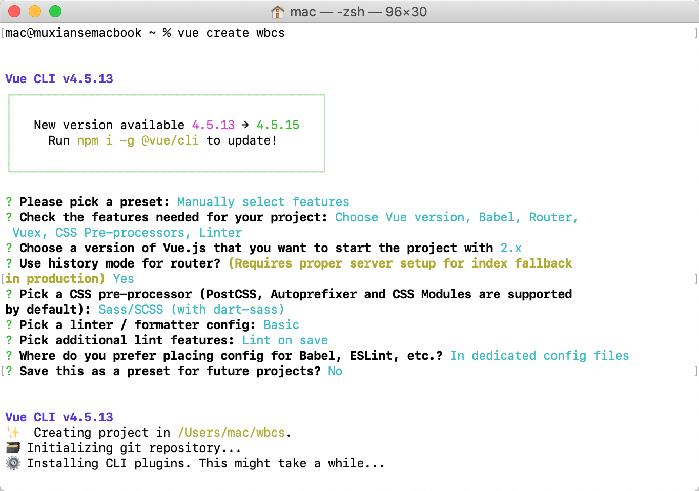This screenshot has width=699, height=491.
Task: Click the new version number '4.5.15'
Action: tap(278, 125)
